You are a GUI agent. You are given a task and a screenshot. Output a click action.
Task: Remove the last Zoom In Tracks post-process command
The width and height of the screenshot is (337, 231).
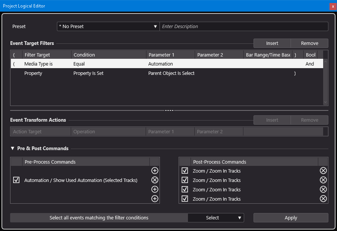click(x=323, y=199)
